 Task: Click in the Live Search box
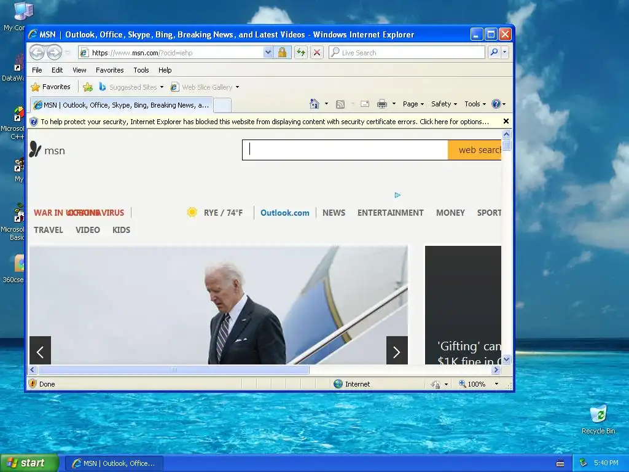pos(407,53)
